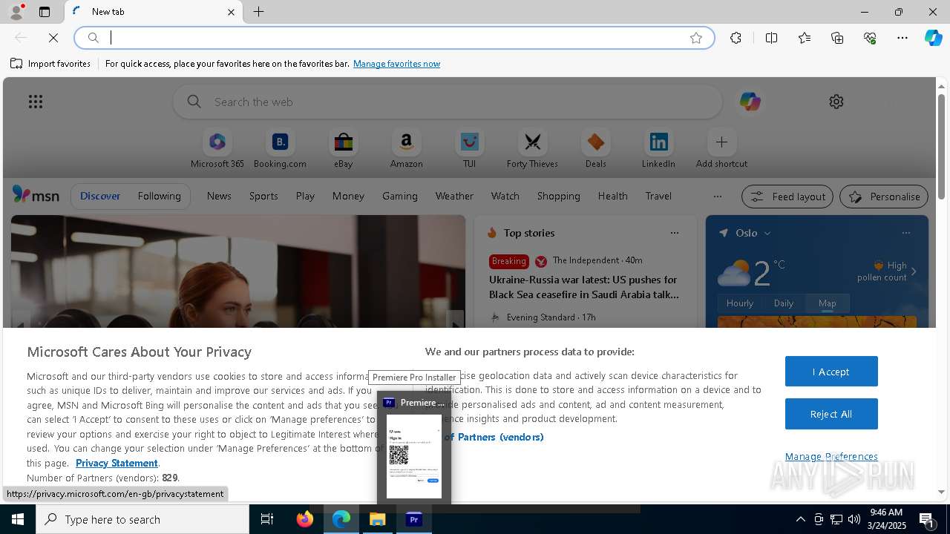Image resolution: width=950 pixels, height=534 pixels.
Task: Open Extensions puzzle icon
Action: pos(736,38)
